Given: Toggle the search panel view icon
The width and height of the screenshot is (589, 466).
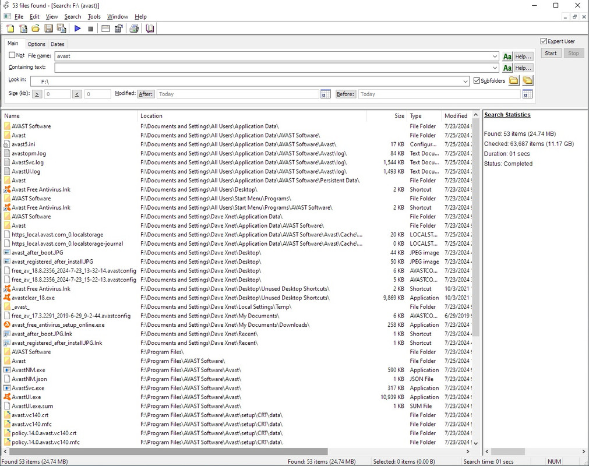Looking at the screenshot, I should [x=106, y=29].
